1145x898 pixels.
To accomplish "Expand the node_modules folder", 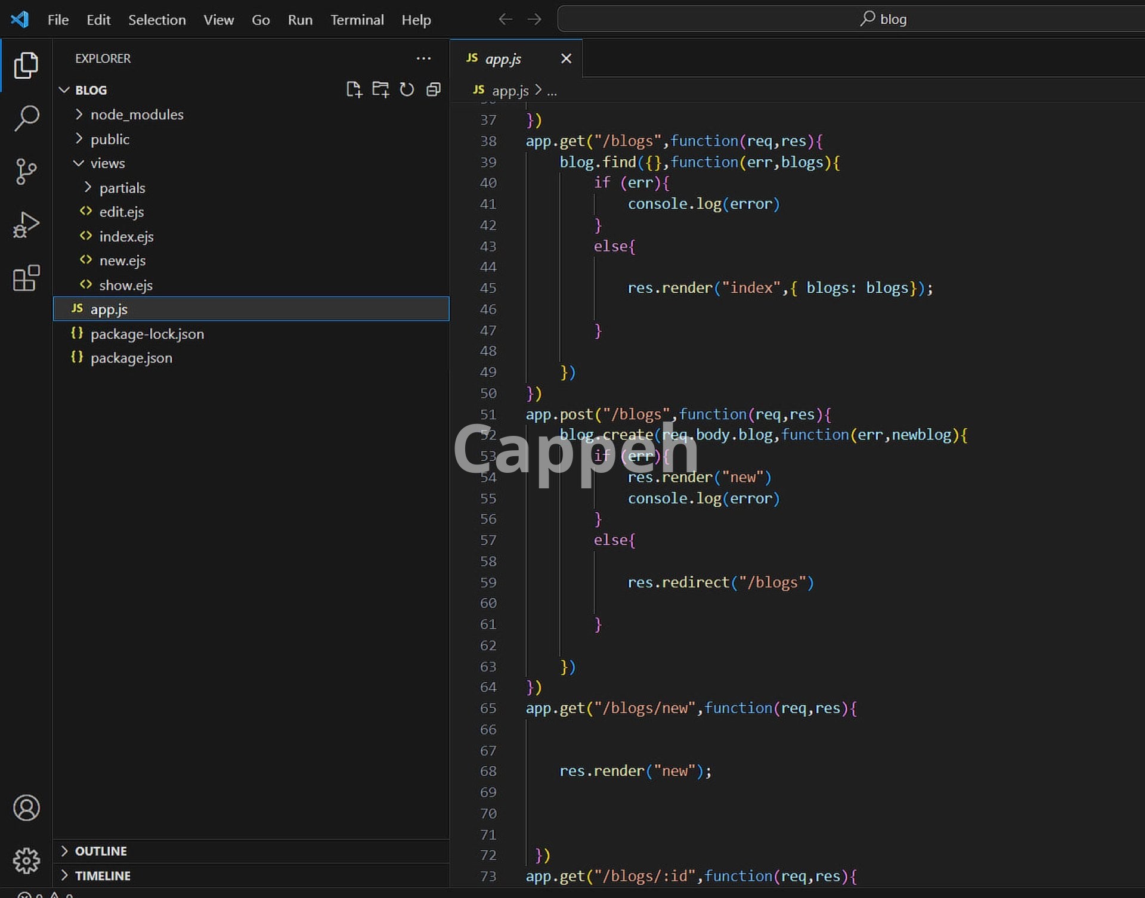I will pyautogui.click(x=137, y=114).
